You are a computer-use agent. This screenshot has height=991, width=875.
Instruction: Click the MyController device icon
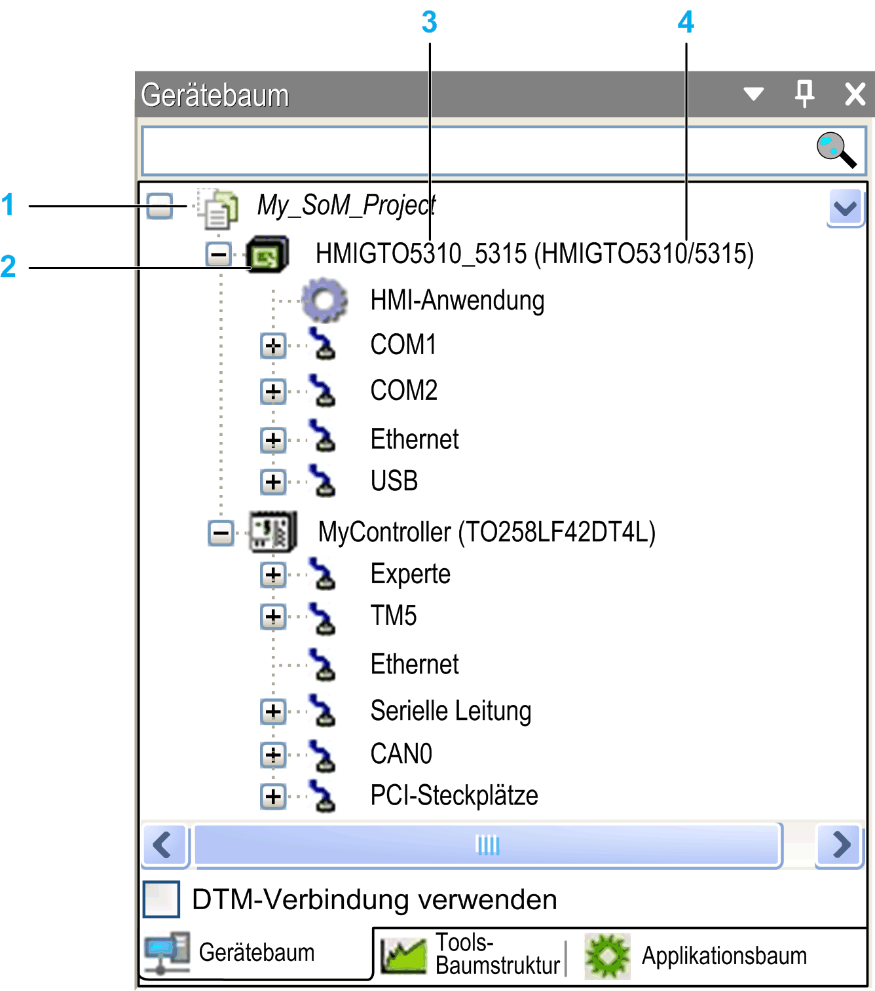pos(273,532)
